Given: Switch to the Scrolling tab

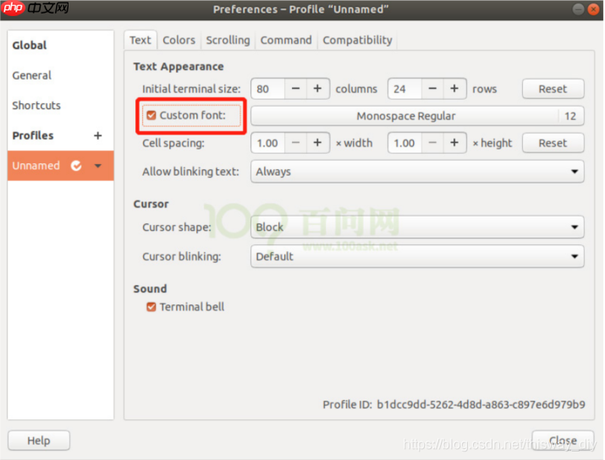Looking at the screenshot, I should tap(228, 40).
